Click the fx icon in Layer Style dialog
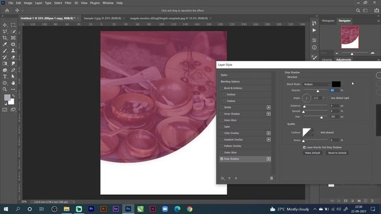Screen dimensions: 381x214 pyautogui.click(x=223, y=178)
